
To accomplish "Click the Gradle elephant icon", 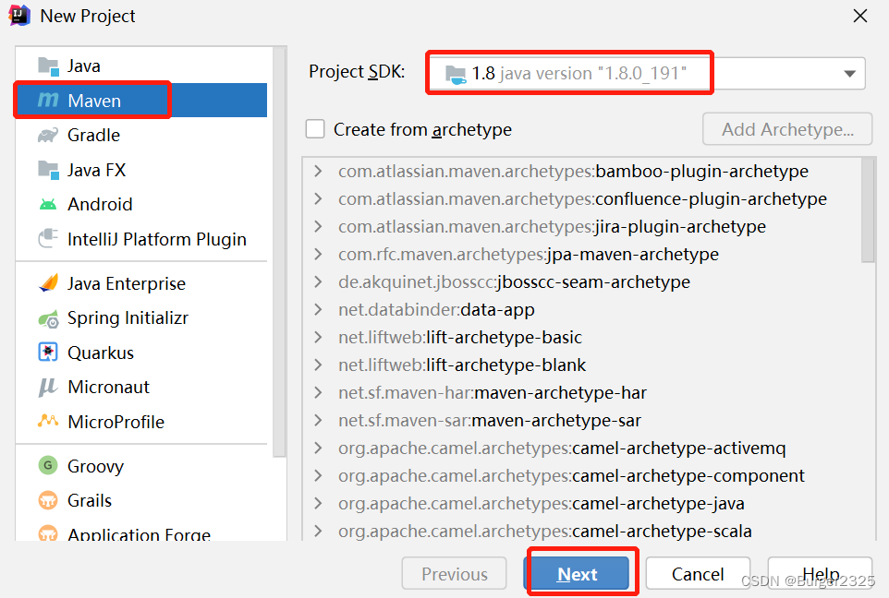I will pos(48,136).
